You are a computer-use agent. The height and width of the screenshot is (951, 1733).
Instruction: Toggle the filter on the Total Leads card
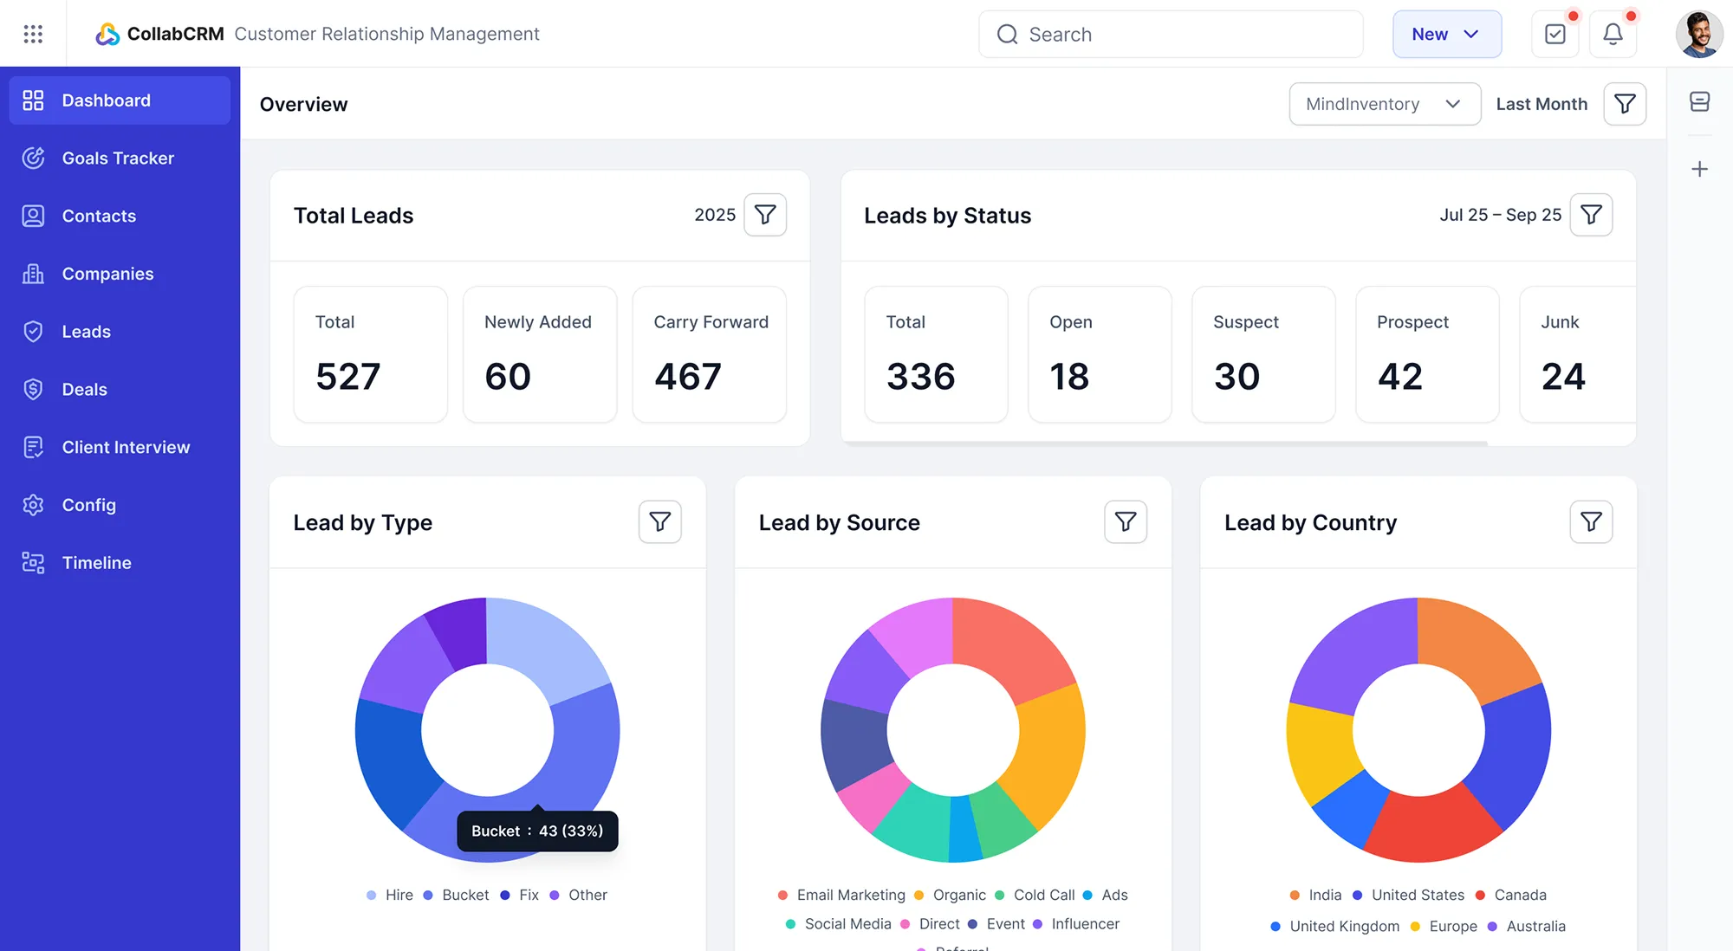click(765, 214)
